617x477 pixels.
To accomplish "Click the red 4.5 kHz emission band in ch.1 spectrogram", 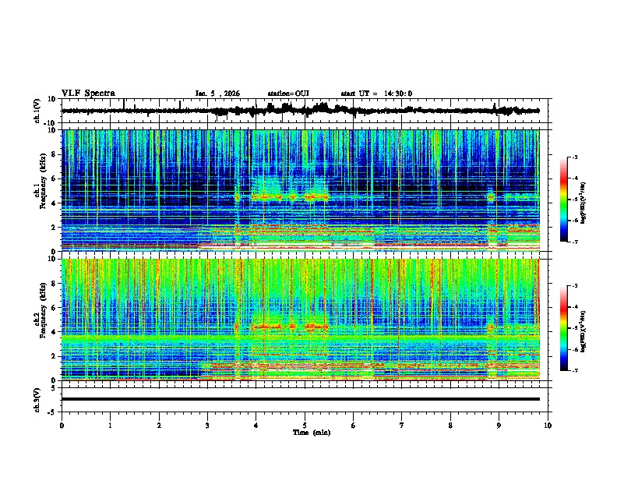I will [289, 196].
